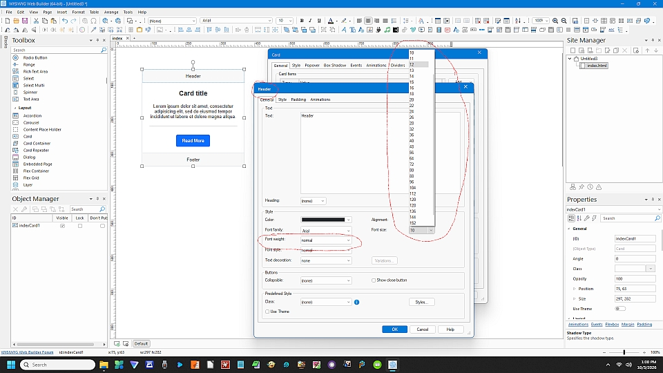Click the Opacity value field in Properties
Viewport: 663px width, 373px height.
point(635,278)
